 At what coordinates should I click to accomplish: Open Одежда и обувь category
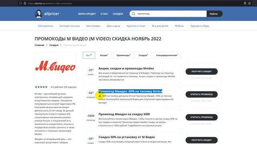coord(200,26)
